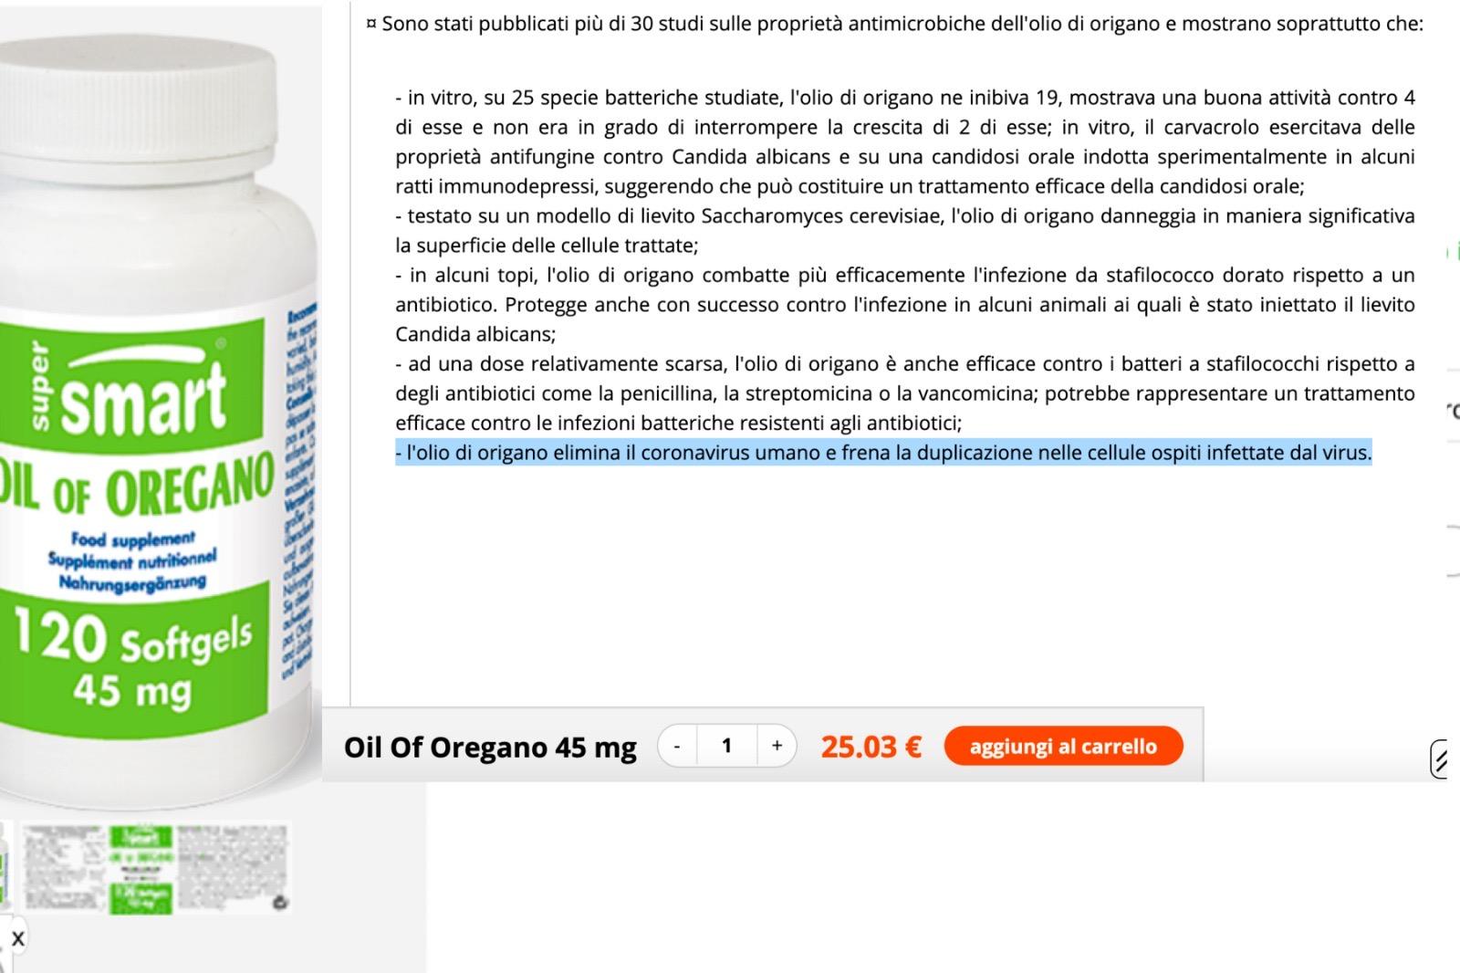
Task: Decrease quantity with the minus button
Action: [677, 746]
